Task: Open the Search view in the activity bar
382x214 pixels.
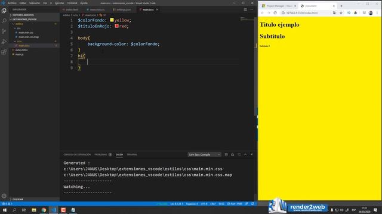Action: (4, 21)
